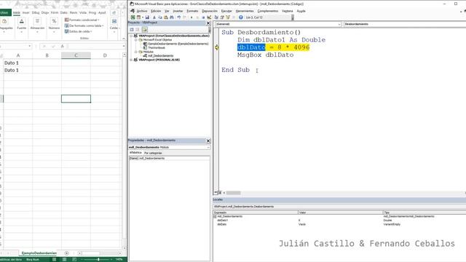Viewport: 466px width, 262px height.
Task: Click Excel formula bar input field
Action: 95,46
